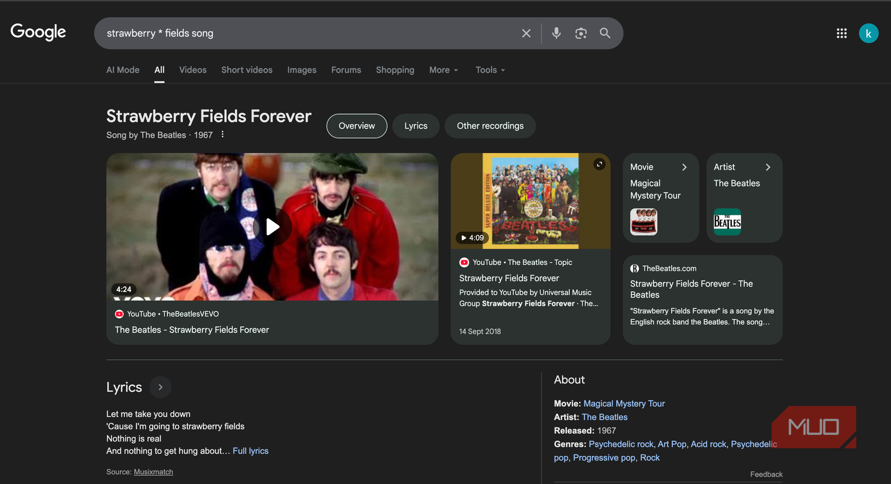Expand the Lyrics section arrow
891x484 pixels.
(x=160, y=387)
